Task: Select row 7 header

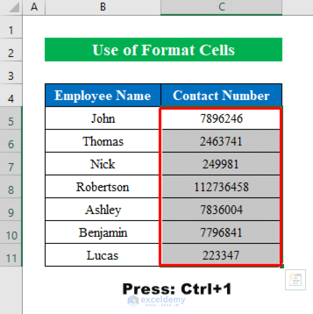Action: pyautogui.click(x=11, y=164)
